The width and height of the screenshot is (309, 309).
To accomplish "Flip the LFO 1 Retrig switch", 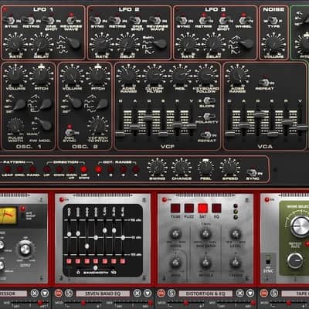I will click(x=29, y=20).
